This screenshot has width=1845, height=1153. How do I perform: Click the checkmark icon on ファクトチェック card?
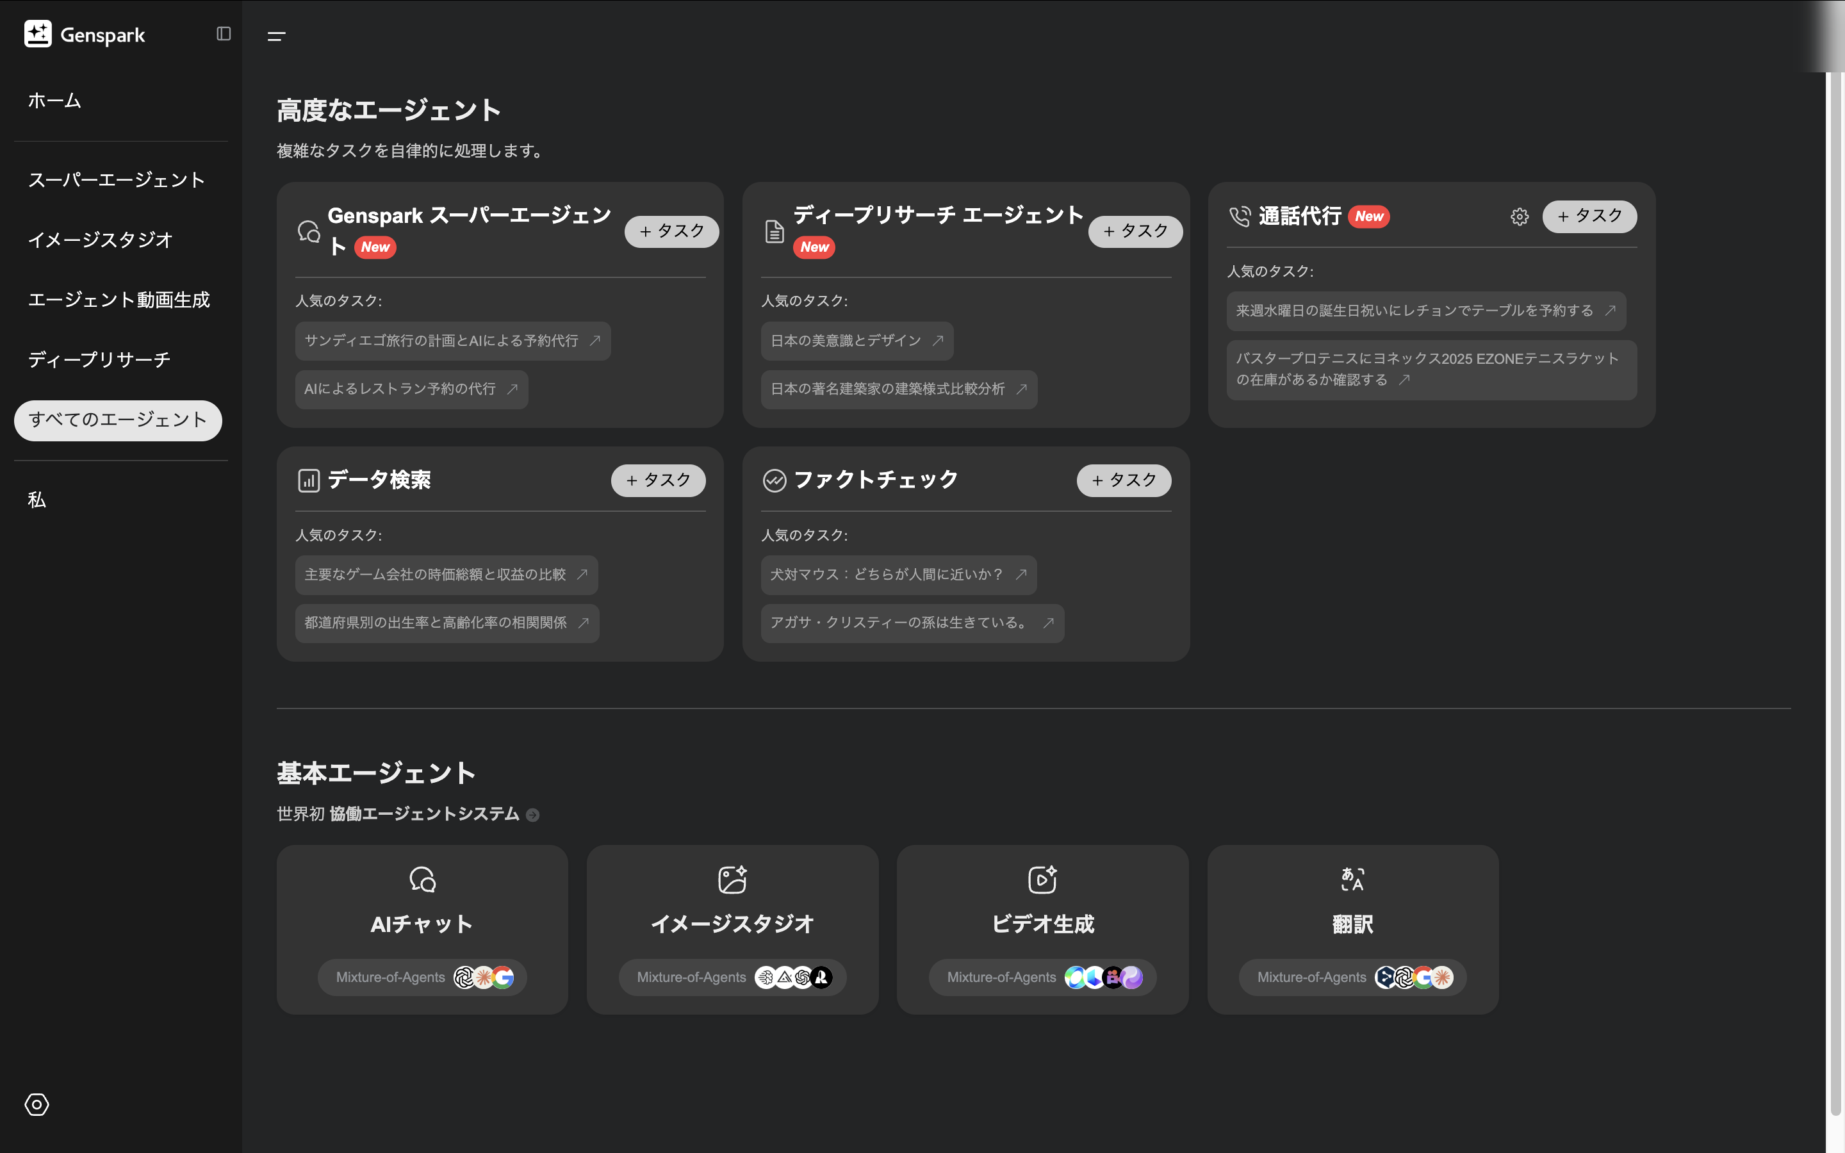tap(773, 480)
